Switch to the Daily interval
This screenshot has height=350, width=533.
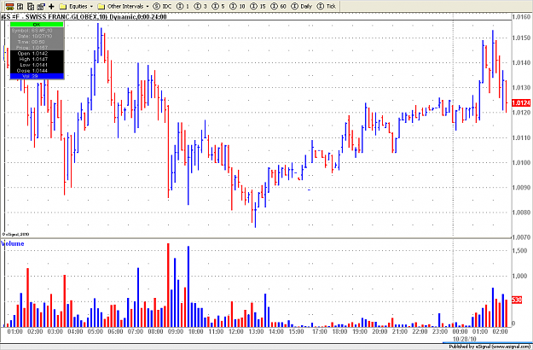(x=302, y=6)
